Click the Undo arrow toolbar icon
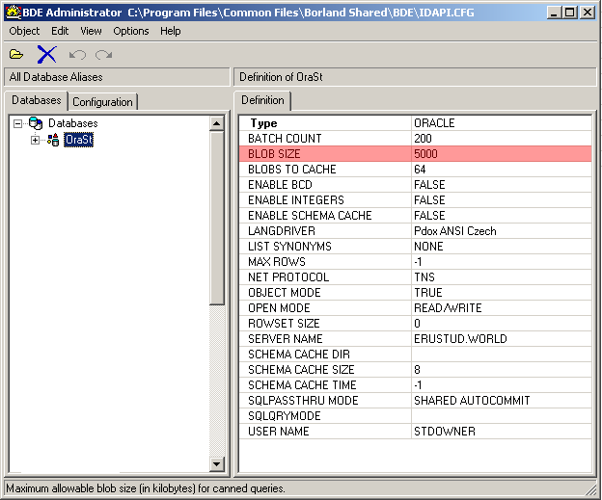602x500 pixels. (x=78, y=55)
